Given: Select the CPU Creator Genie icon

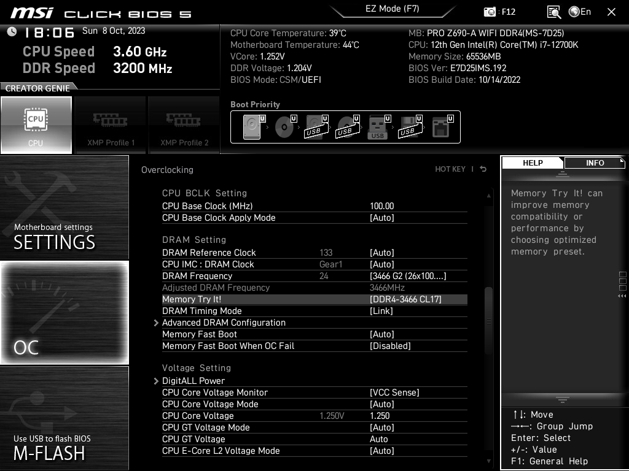Looking at the screenshot, I should coord(36,125).
